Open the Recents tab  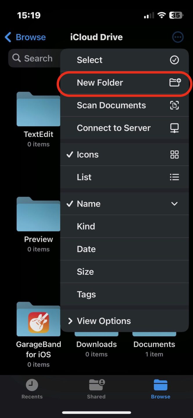coord(32,389)
